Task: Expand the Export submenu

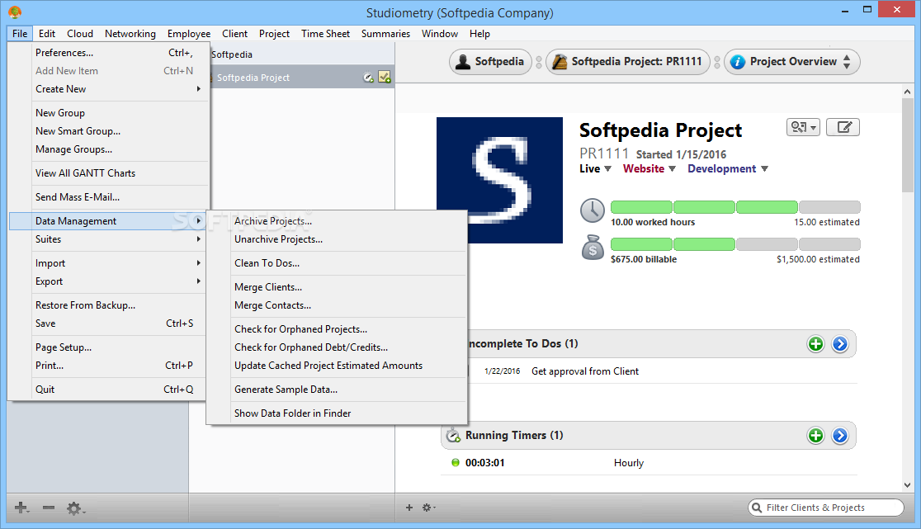Action: (108, 281)
